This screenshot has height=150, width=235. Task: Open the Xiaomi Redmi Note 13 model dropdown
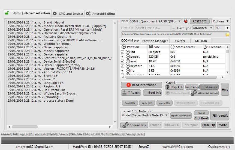pyautogui.click(x=150, y=115)
